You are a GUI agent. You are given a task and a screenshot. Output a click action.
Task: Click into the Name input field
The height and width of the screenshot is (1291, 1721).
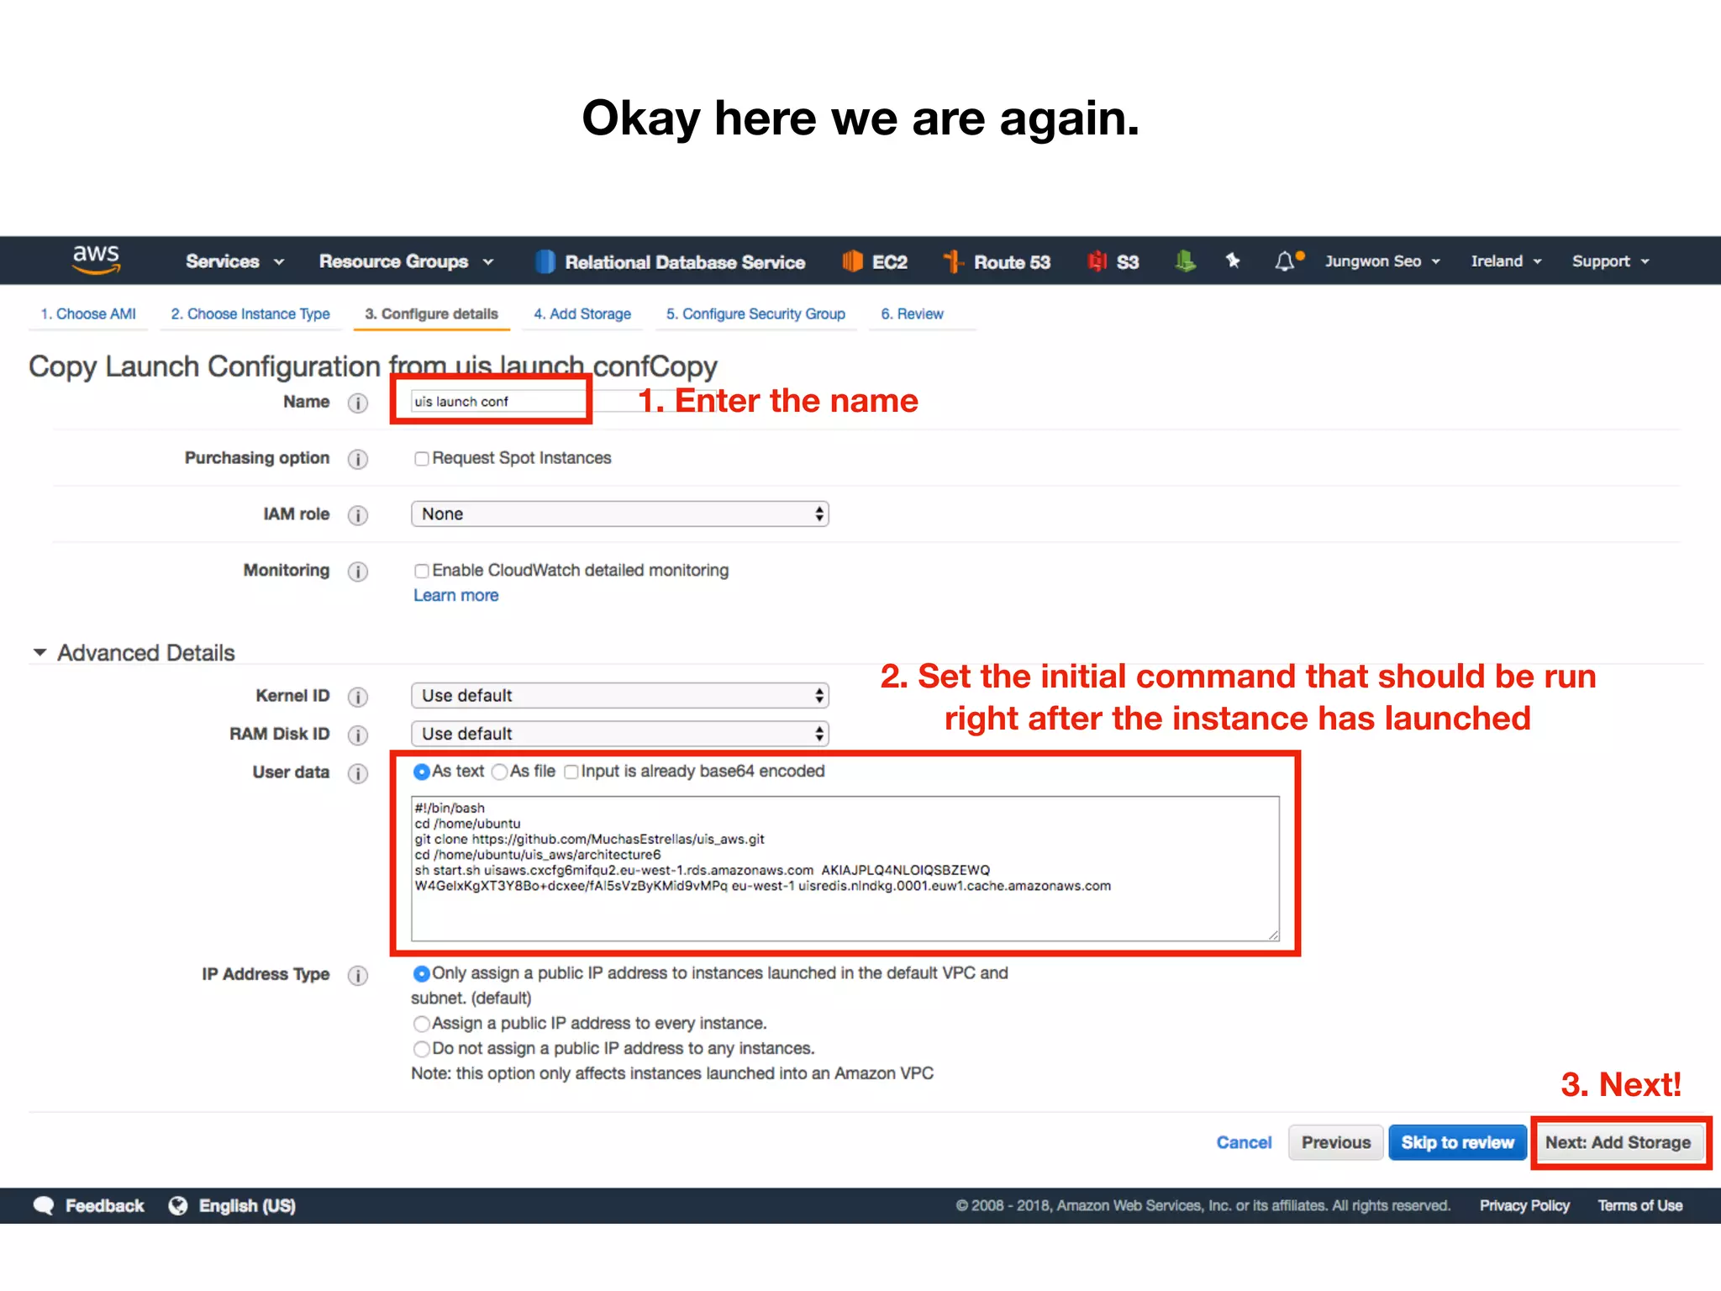tap(496, 402)
